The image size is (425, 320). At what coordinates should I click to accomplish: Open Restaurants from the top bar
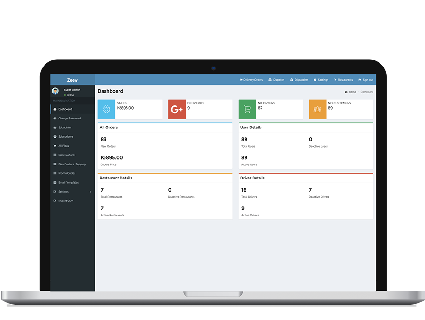343,80
